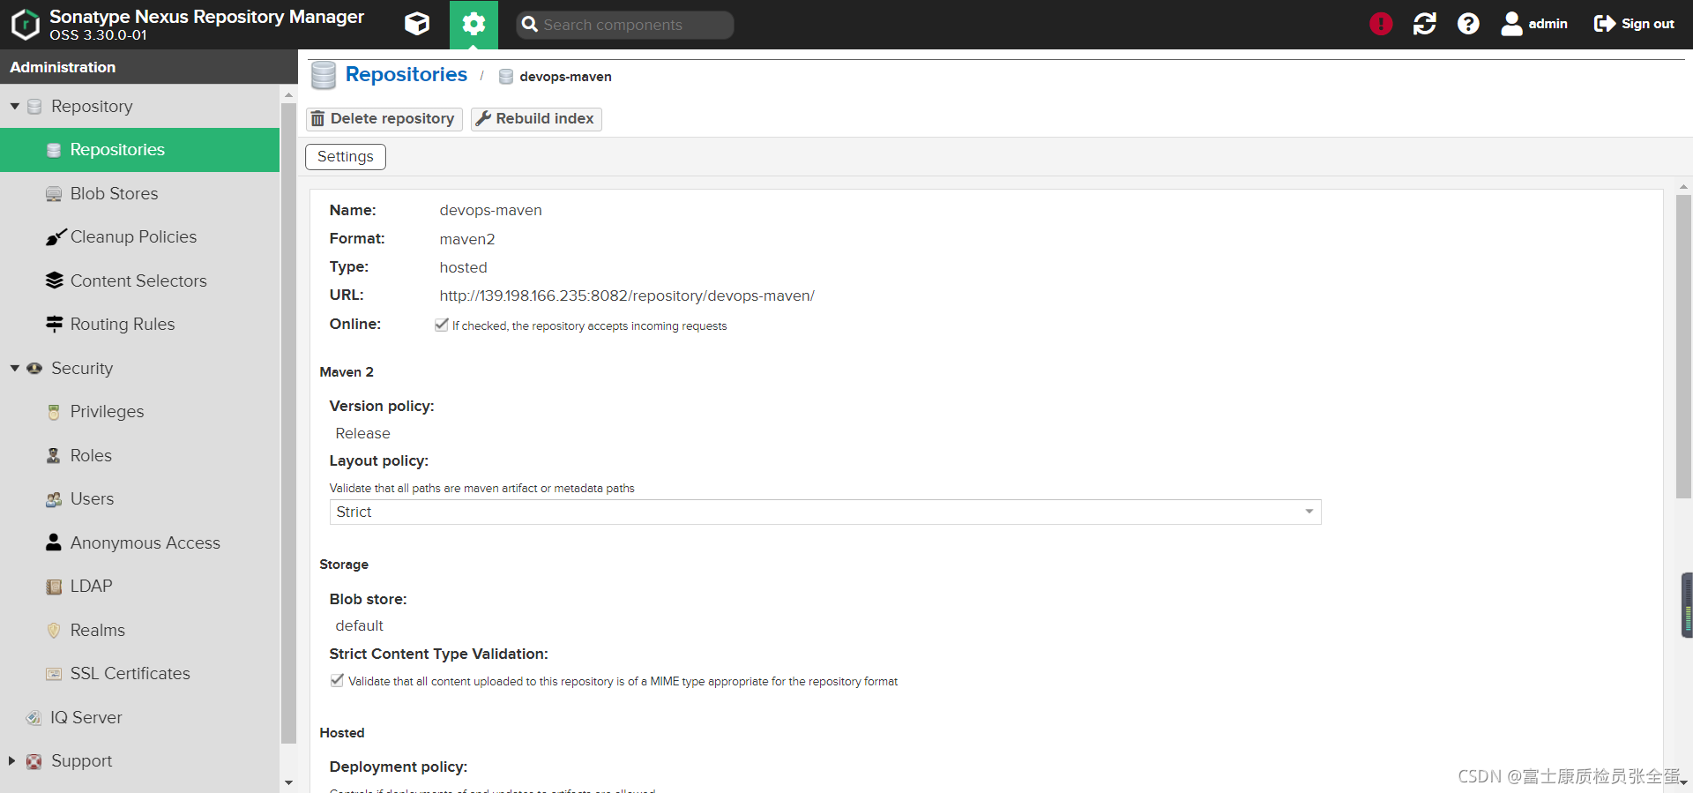Viewport: 1693px width, 793px height.
Task: Click the Content Selectors layers icon
Action: 54,281
